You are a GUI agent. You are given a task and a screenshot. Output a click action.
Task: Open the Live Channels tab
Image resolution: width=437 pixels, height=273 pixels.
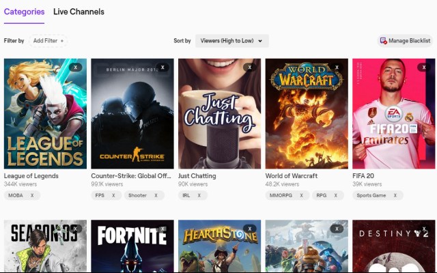(79, 12)
